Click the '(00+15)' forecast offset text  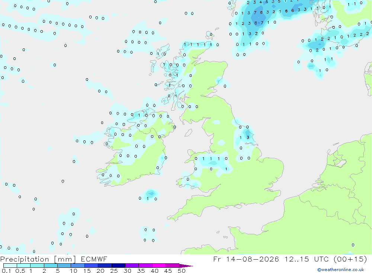(350, 259)
